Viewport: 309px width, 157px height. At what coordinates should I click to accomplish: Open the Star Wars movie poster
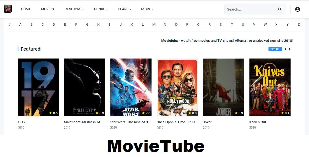(131, 87)
